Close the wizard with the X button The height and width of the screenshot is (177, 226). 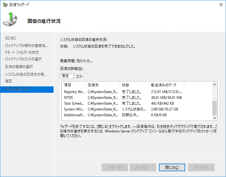[221, 5]
